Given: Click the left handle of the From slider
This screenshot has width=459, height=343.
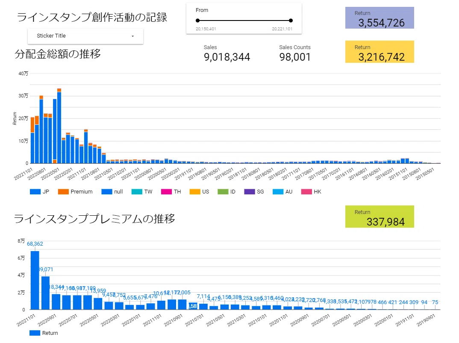Looking at the screenshot, I should coord(197,21).
